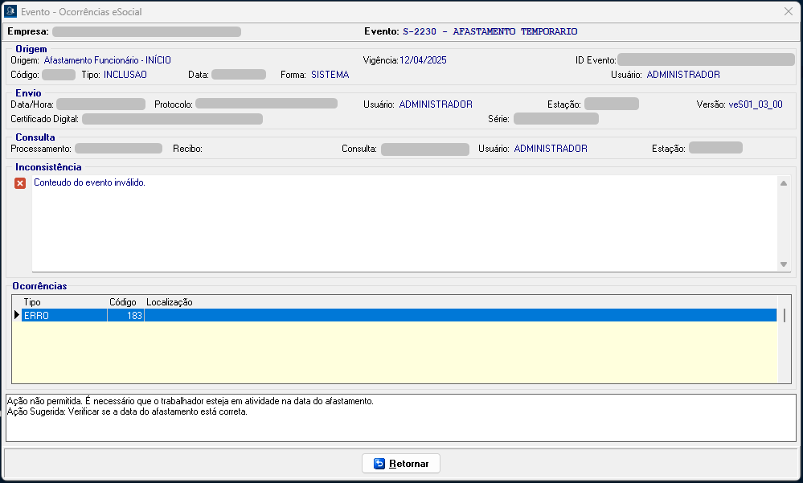Click the return arrow icon on Retornar
803x483 pixels.
coord(379,464)
